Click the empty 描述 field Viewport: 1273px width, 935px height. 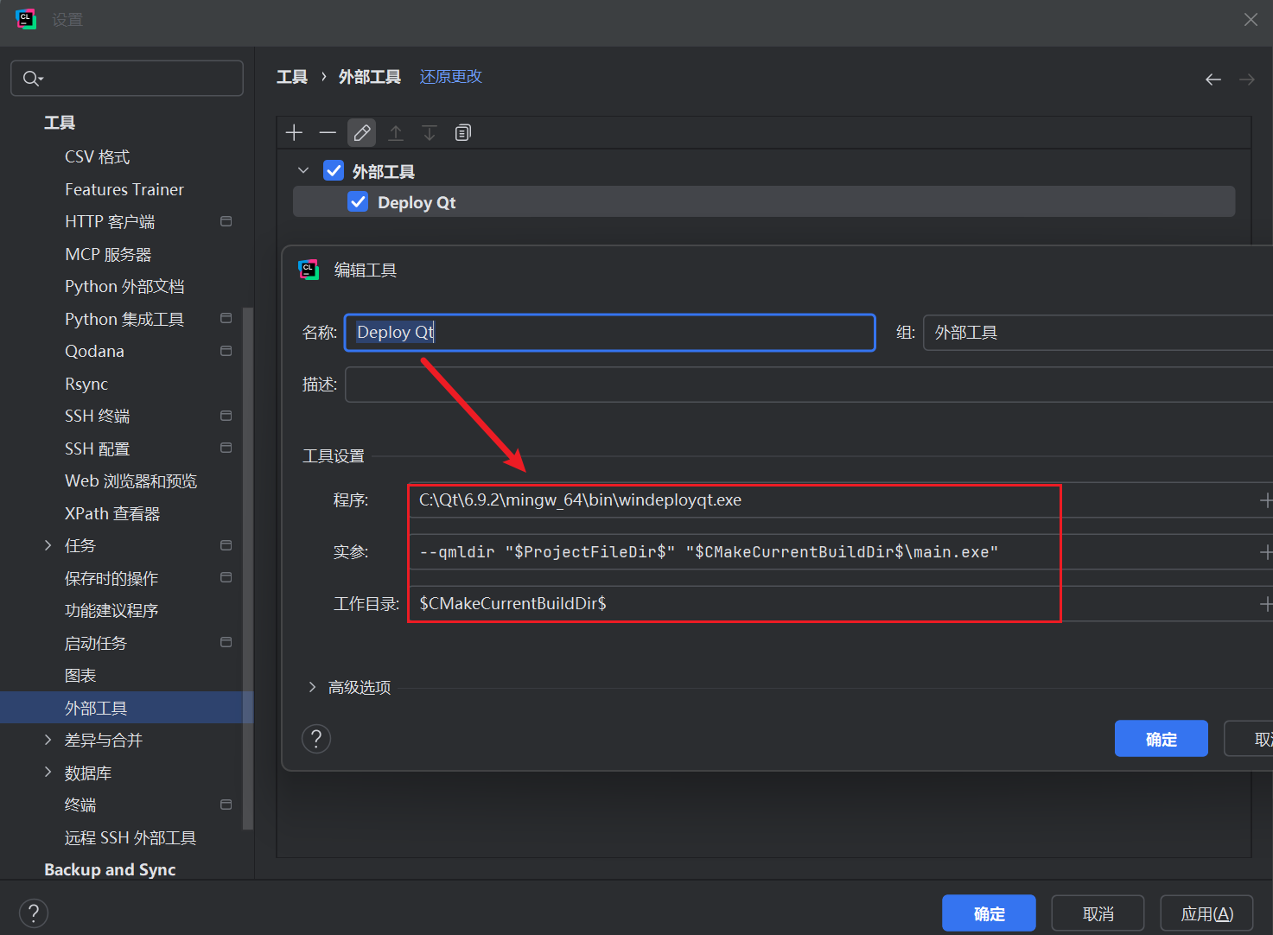[809, 385]
